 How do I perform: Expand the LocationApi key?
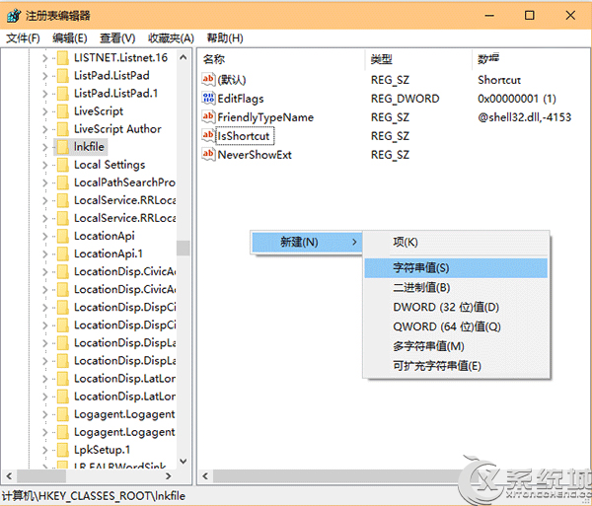[x=45, y=237]
